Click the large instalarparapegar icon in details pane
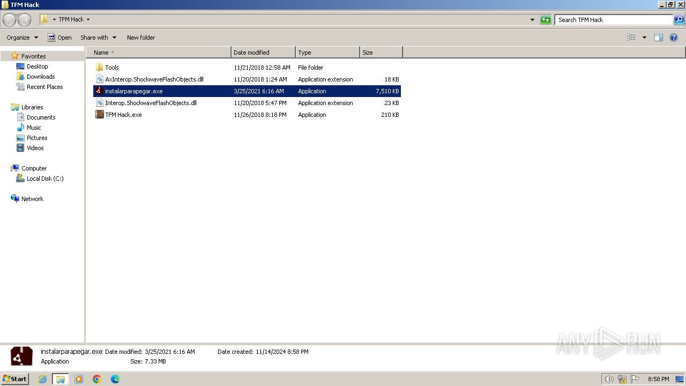The image size is (686, 386). click(x=21, y=357)
